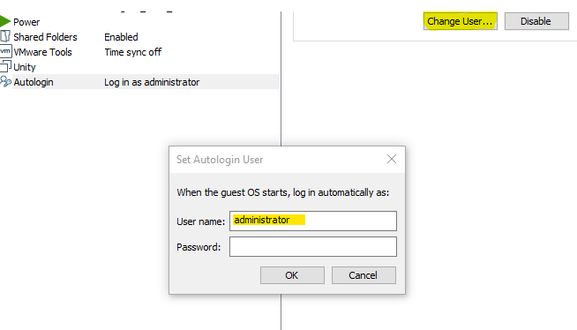Click the 'Log in as administrator' summary
This screenshot has width=577, height=330.
point(152,82)
